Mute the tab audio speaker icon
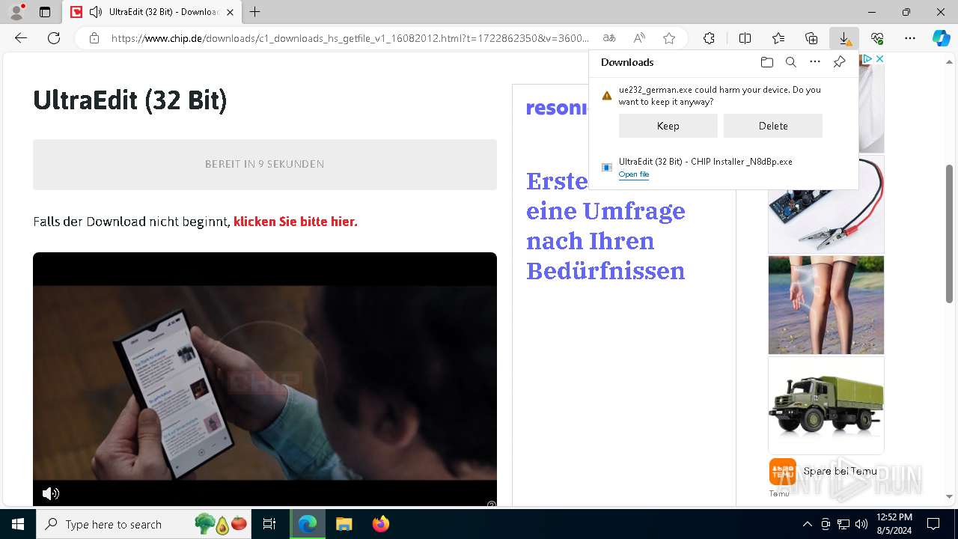 coord(96,12)
